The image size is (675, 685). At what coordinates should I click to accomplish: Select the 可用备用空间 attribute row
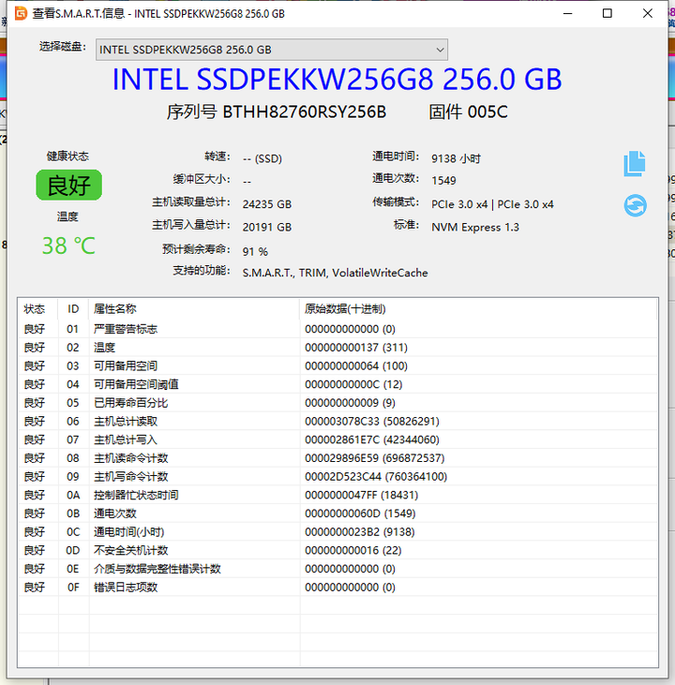coord(337,365)
